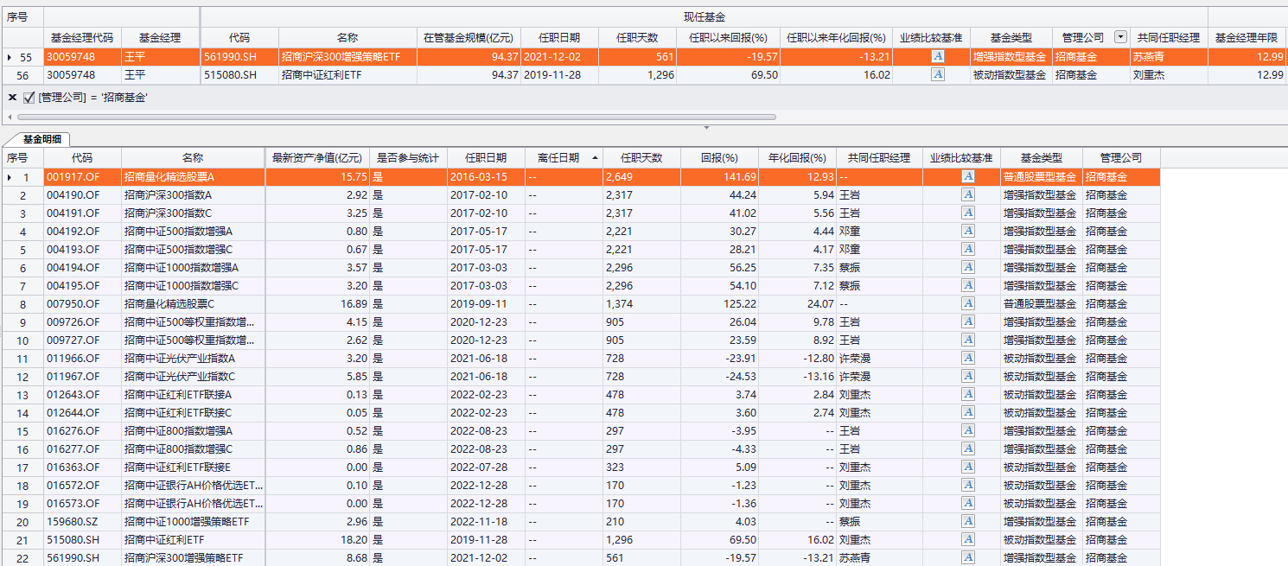Click the horizontal scrollbar thumb of top table
The image size is (1288, 566).
pos(396,117)
